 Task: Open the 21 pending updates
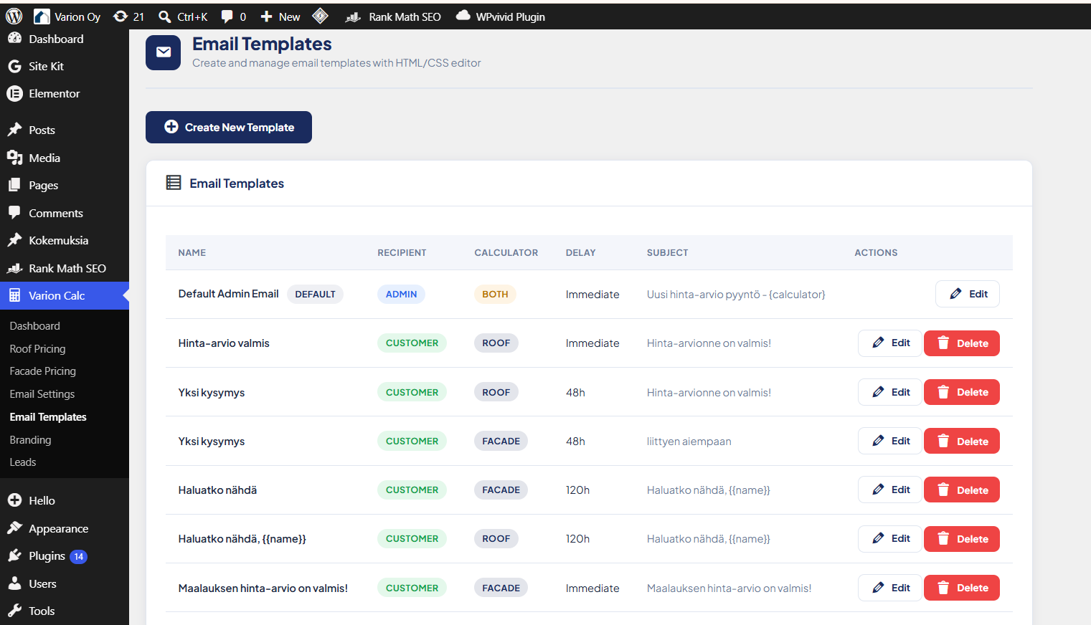coord(129,16)
